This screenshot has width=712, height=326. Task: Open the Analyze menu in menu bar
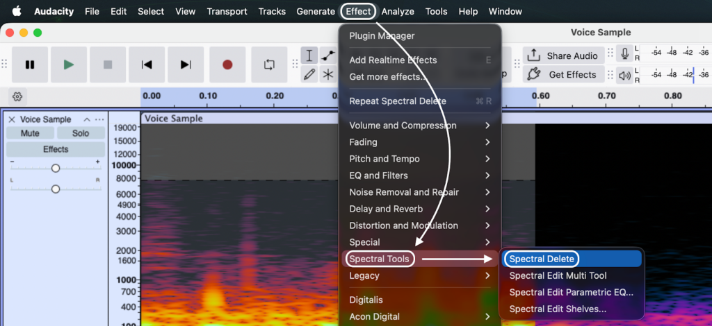point(398,11)
